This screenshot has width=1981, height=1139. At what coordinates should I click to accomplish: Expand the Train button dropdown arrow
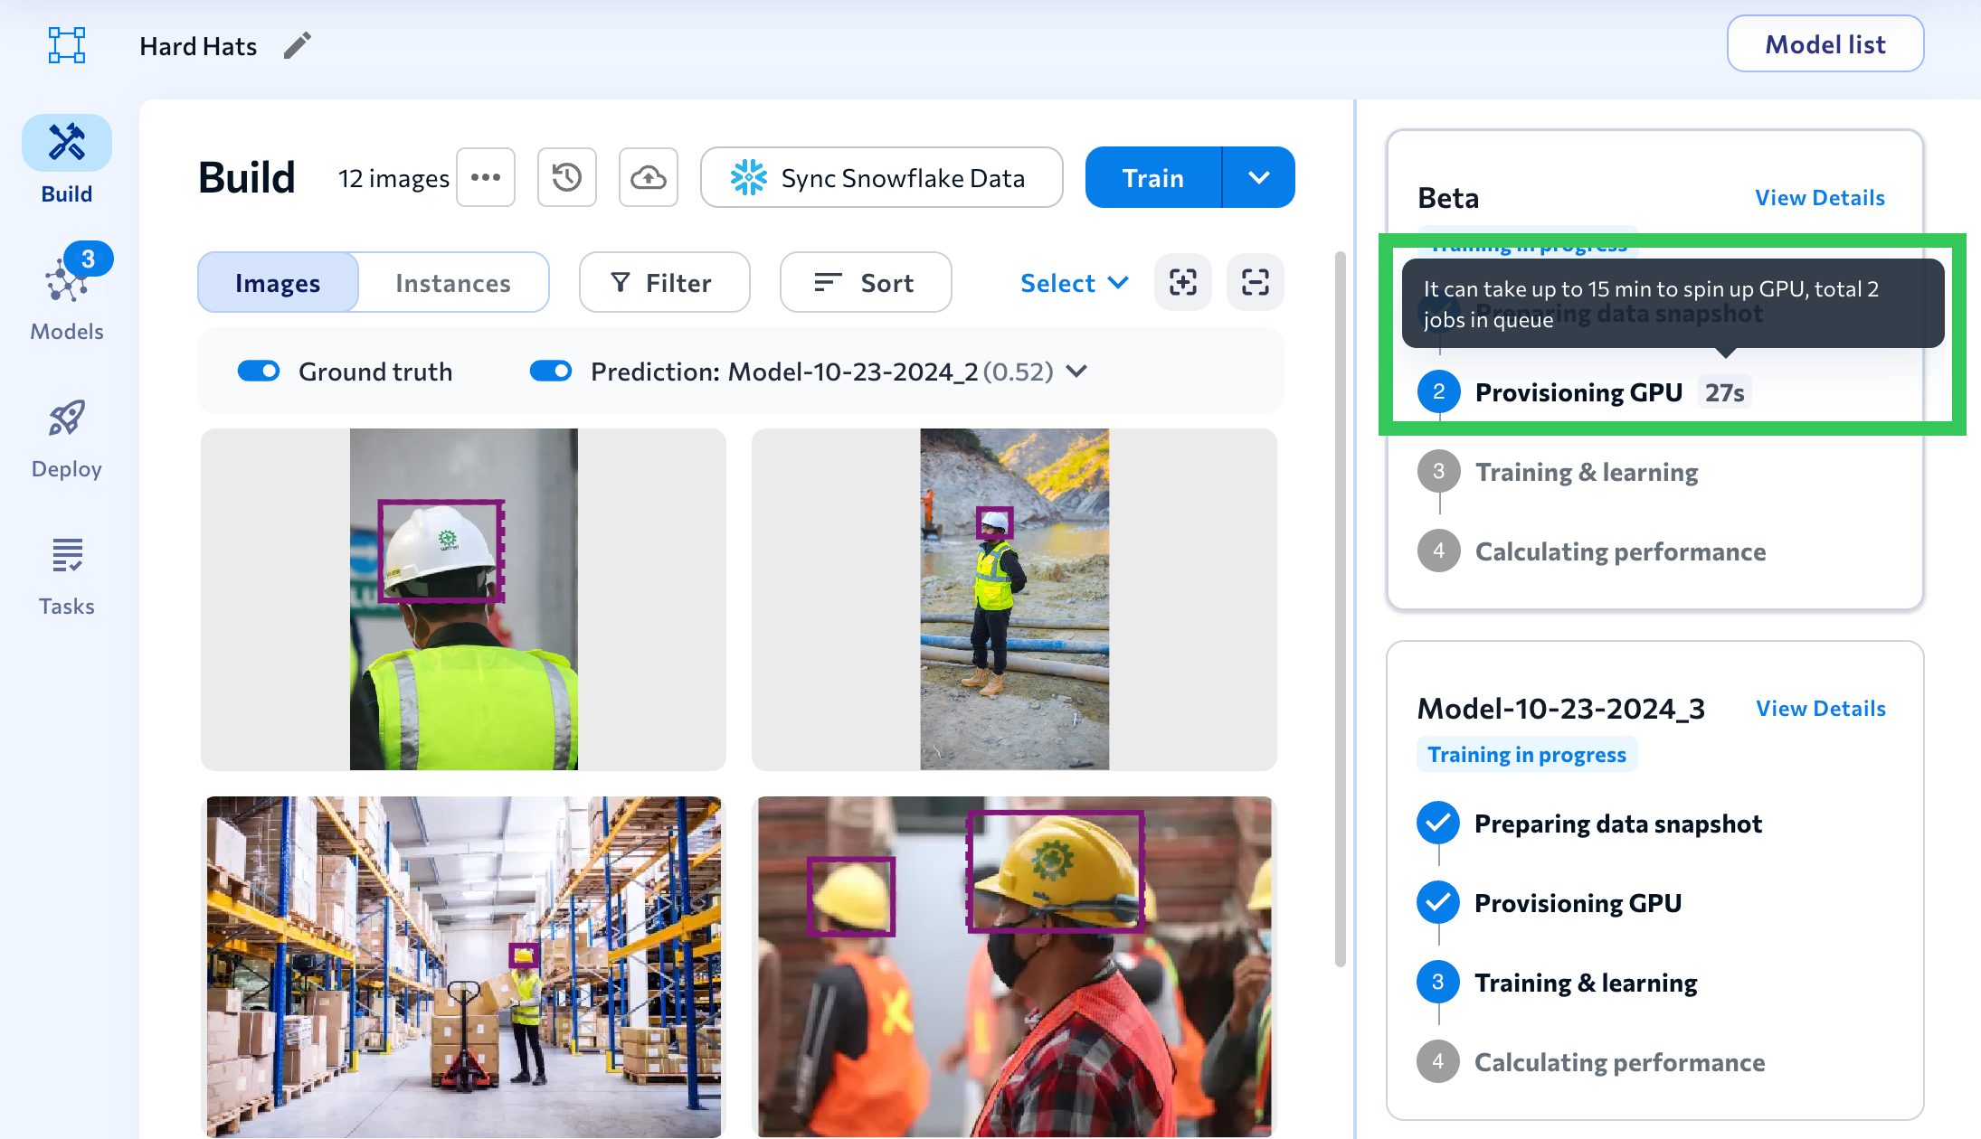(x=1258, y=177)
